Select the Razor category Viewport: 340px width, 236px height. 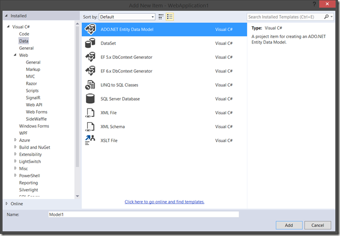[x=31, y=84]
